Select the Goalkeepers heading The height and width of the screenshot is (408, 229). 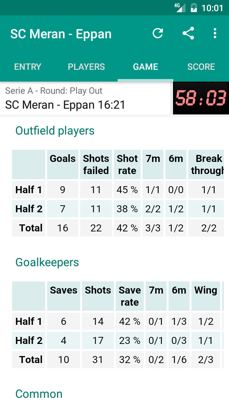(47, 262)
